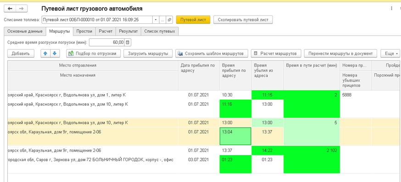
Task: Click green departure time cell 14:22
Action: coord(267,150)
